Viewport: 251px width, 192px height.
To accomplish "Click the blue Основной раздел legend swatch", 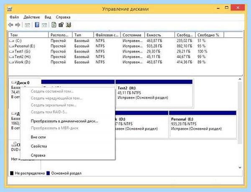I will [48, 173].
